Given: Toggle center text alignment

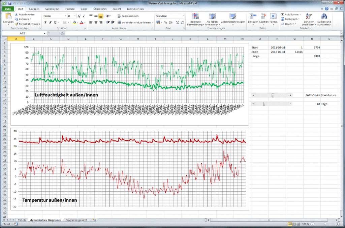Looking at the screenshot, I should [96, 23].
